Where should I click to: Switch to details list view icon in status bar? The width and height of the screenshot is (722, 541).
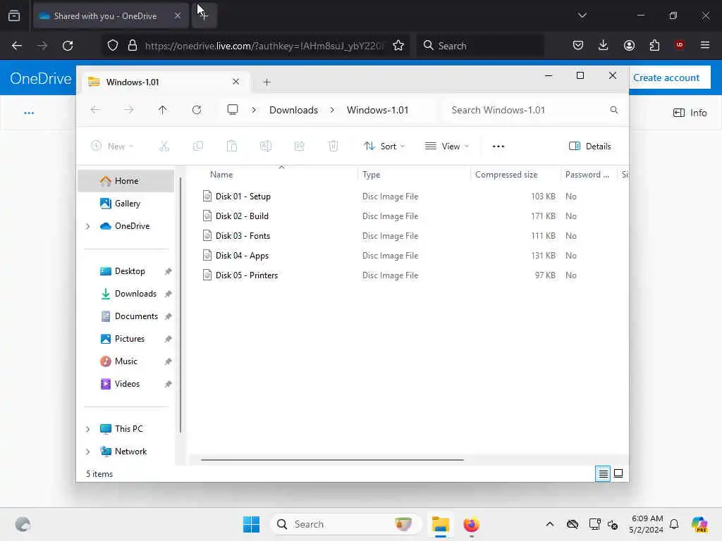603,473
